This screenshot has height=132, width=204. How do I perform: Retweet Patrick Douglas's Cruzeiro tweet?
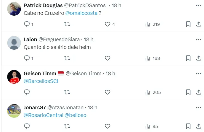point(67,24)
